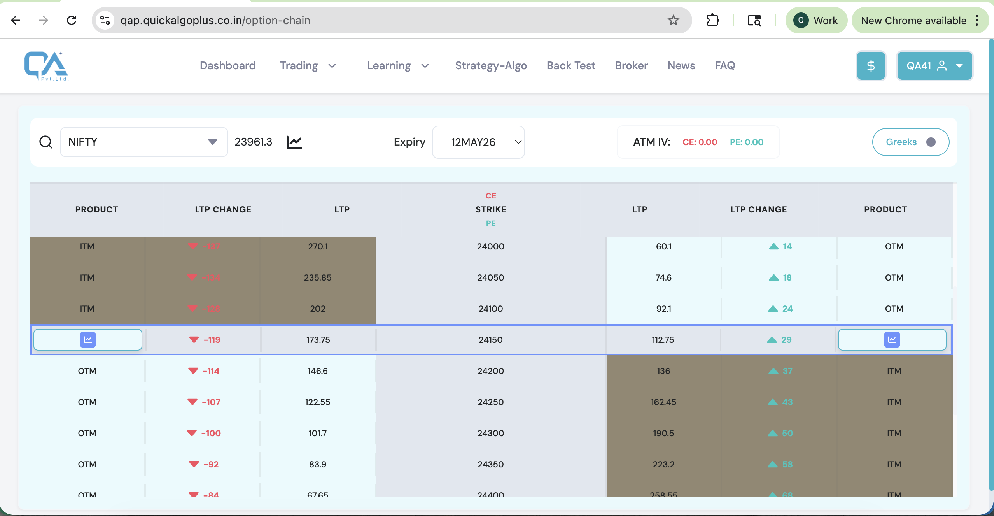Click the put LTP change 29

(x=779, y=340)
